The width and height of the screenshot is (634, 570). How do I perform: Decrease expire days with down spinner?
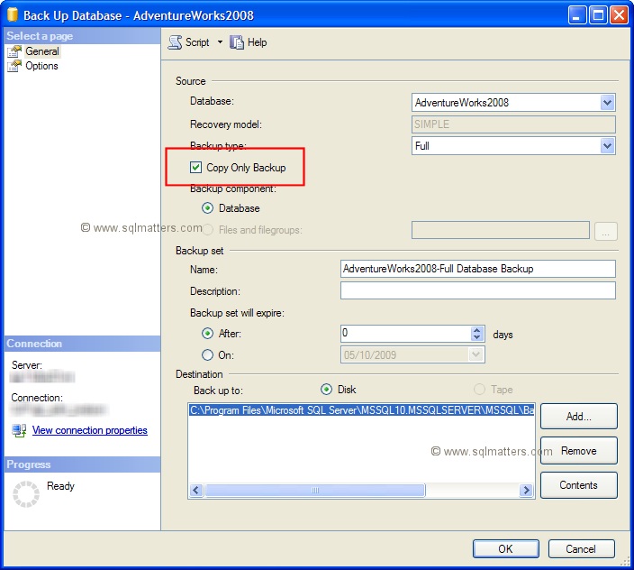[x=477, y=337]
